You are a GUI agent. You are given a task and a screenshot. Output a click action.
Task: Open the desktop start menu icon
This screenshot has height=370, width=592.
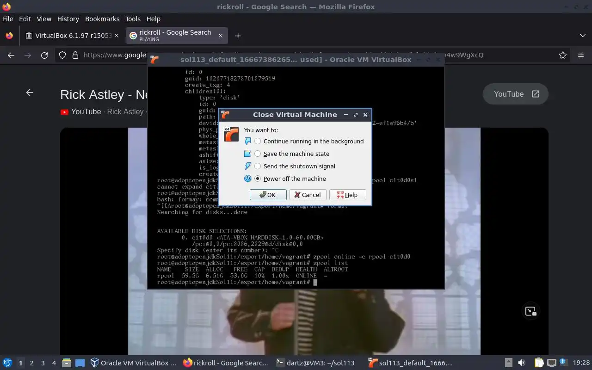point(7,363)
